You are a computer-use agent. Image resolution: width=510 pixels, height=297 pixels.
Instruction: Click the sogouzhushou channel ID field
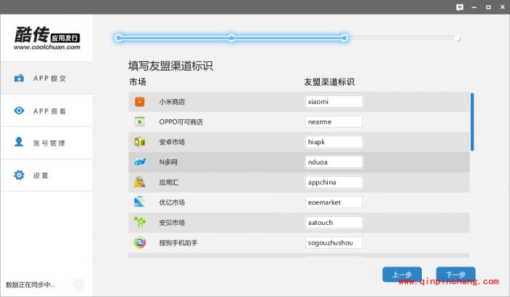(x=334, y=242)
